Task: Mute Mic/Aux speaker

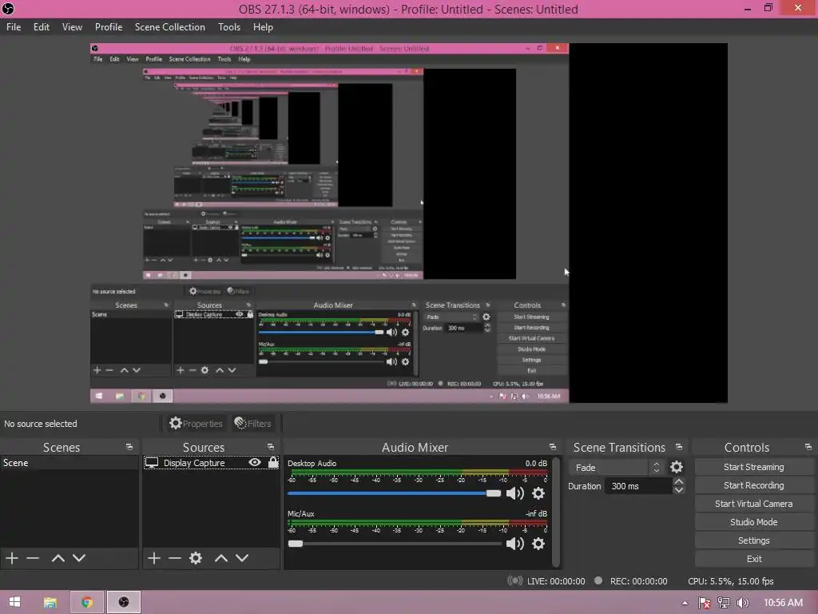Action: [515, 544]
